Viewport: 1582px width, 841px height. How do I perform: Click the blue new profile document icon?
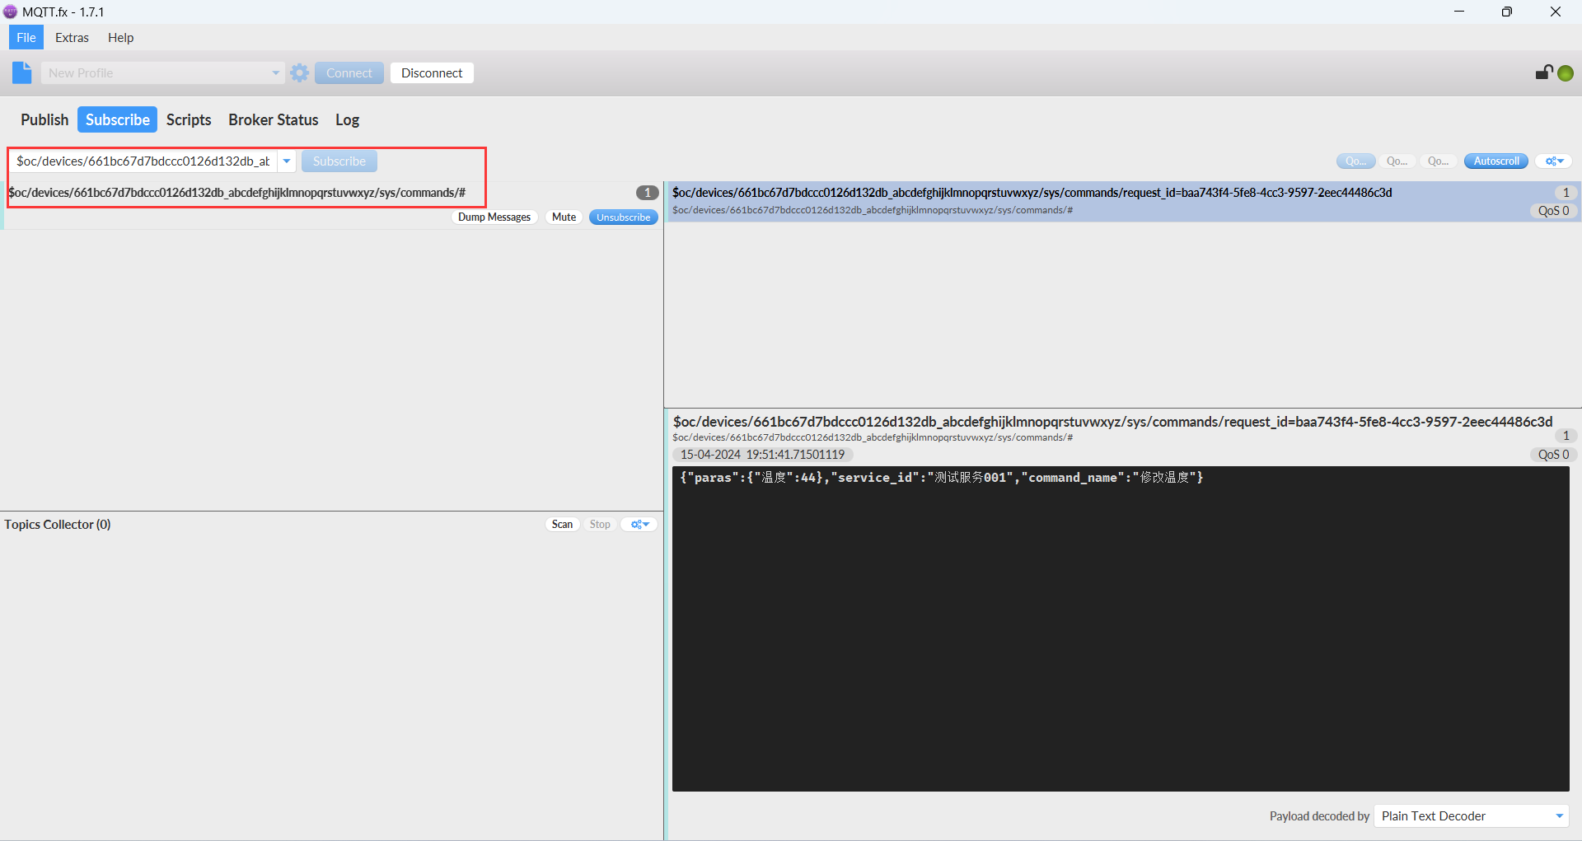(x=22, y=72)
